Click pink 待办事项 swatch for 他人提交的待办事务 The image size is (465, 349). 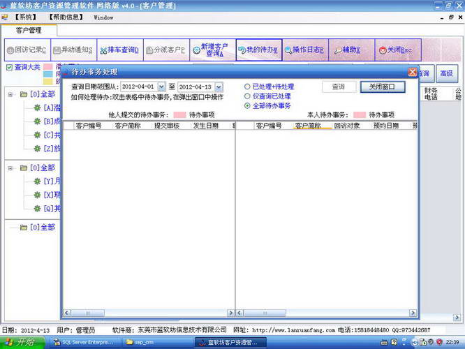(x=179, y=114)
